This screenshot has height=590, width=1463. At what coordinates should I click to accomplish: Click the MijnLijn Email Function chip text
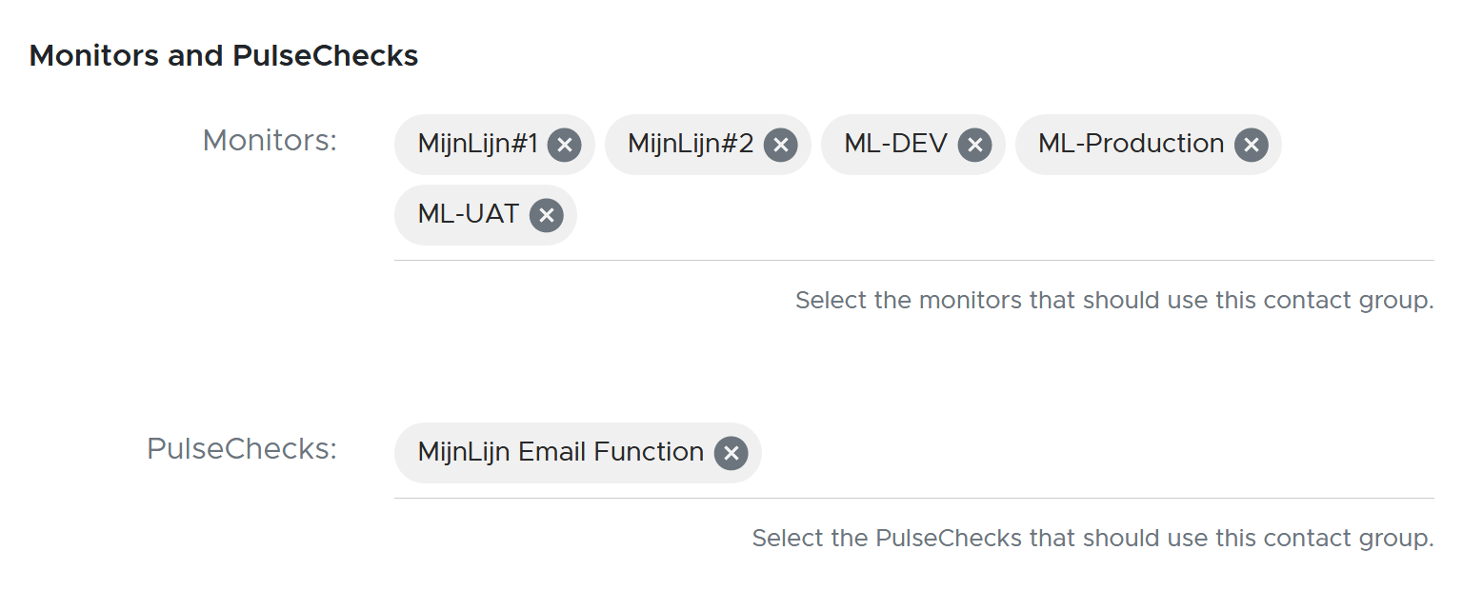click(560, 452)
